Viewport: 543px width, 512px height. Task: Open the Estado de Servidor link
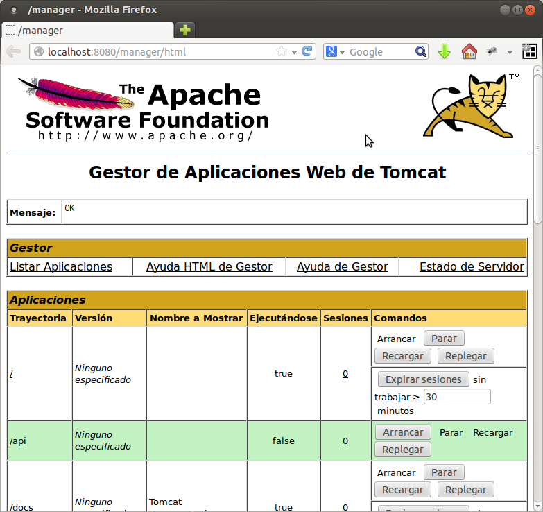(x=472, y=266)
